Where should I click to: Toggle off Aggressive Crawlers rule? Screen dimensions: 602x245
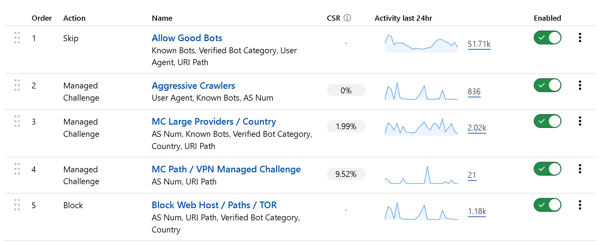(547, 85)
